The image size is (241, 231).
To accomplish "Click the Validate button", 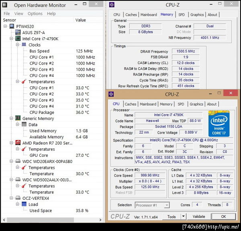I will coord(199,217).
